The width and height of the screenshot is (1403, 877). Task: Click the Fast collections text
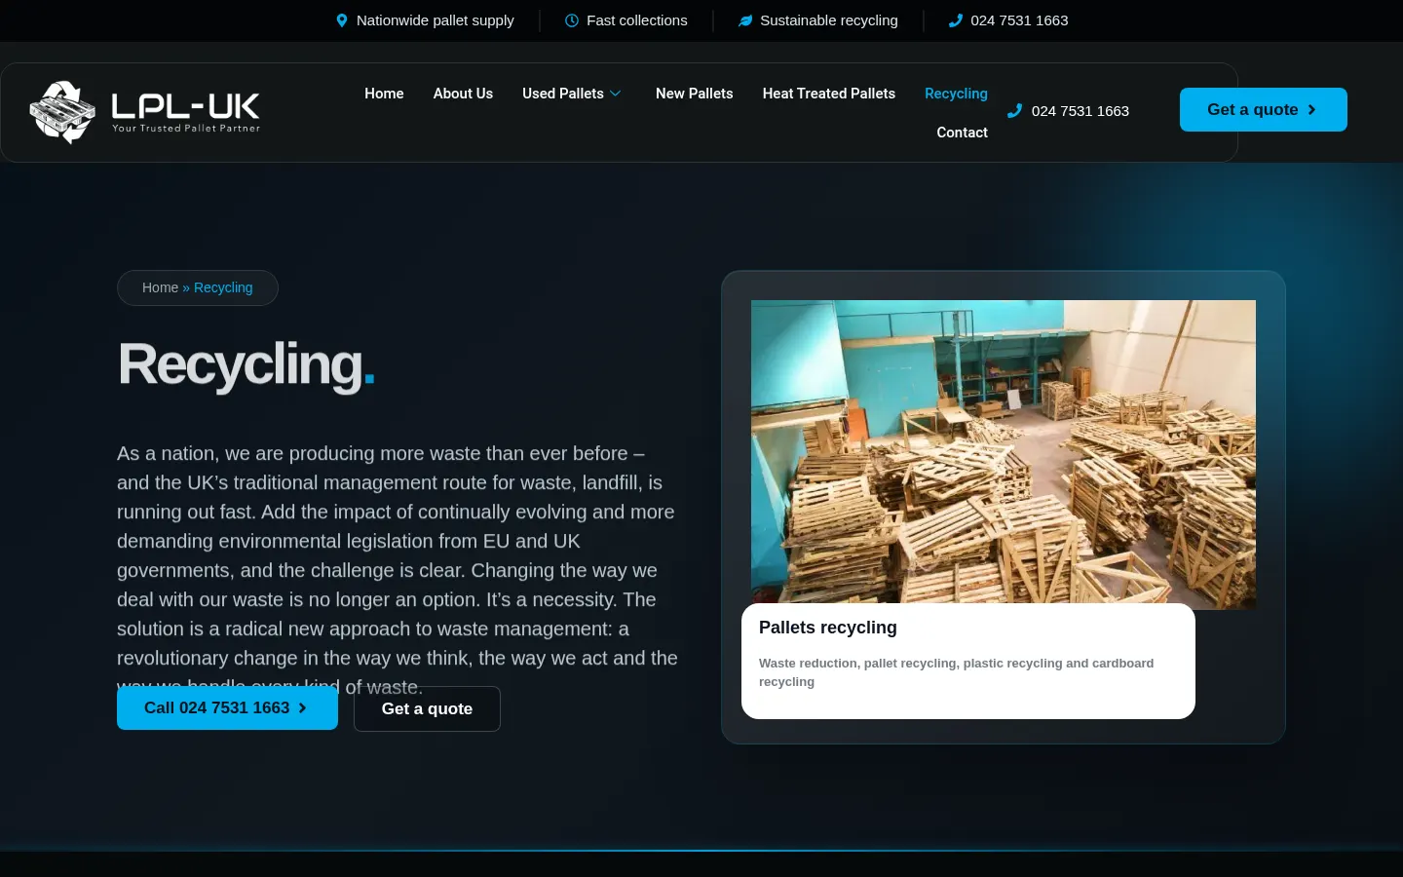point(637,20)
